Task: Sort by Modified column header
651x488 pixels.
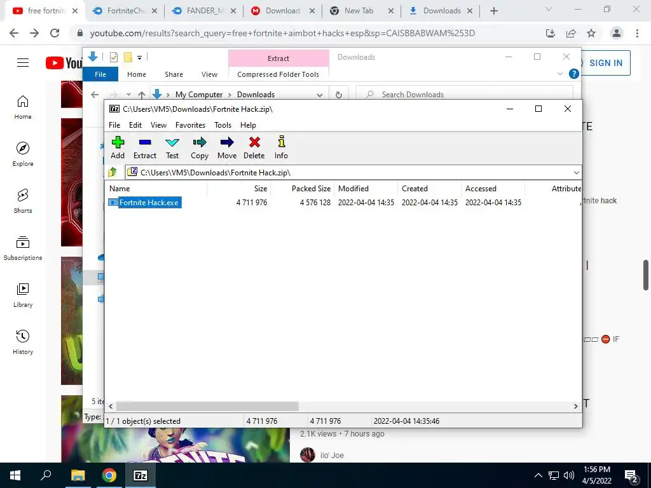Action: coord(353,188)
